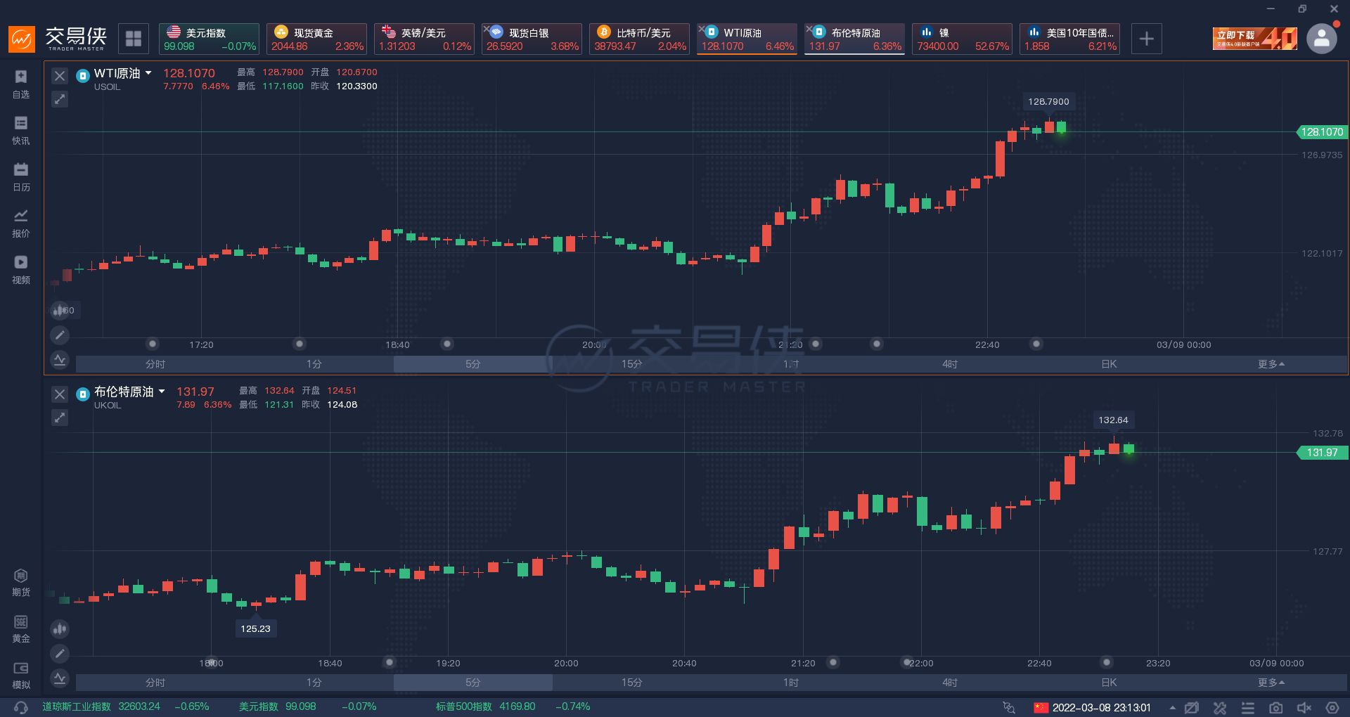Expand the 布伦特原油 chart to full view
The width and height of the screenshot is (1350, 717).
[60, 418]
